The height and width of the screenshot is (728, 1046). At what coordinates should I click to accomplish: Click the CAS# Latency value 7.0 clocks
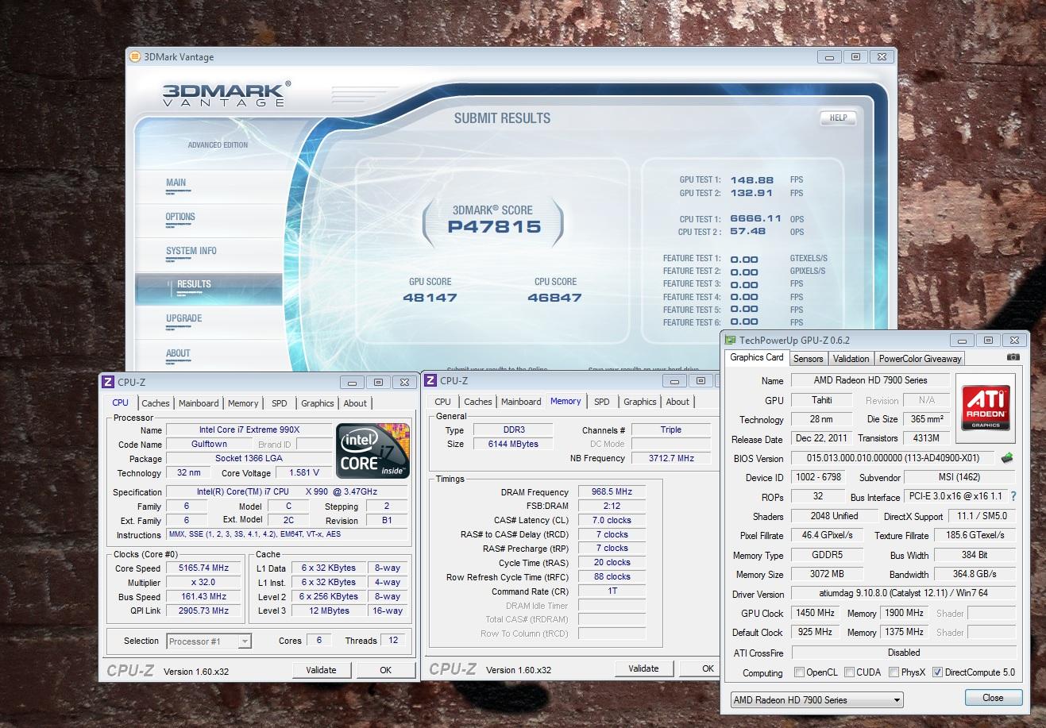pos(611,521)
